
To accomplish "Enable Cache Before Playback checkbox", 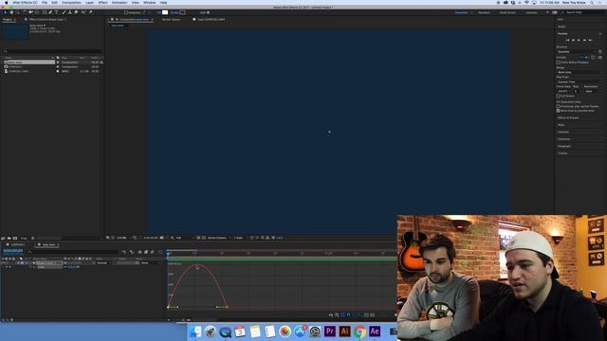I will click(558, 63).
